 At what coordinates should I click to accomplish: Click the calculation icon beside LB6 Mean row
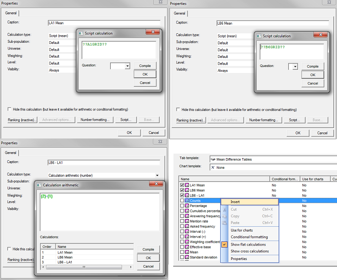tap(187, 190)
